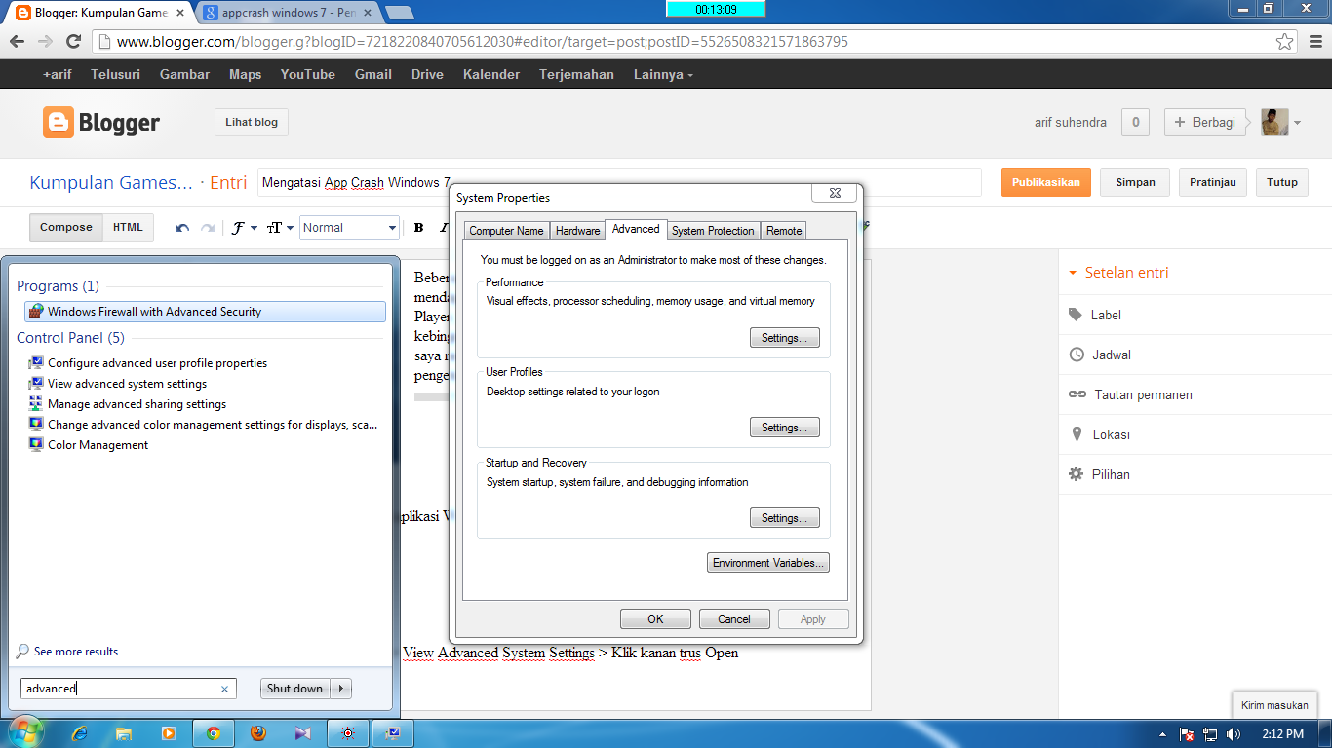Click Jadwal clock icon in sidebar
This screenshot has width=1332, height=748.
pos(1077,355)
